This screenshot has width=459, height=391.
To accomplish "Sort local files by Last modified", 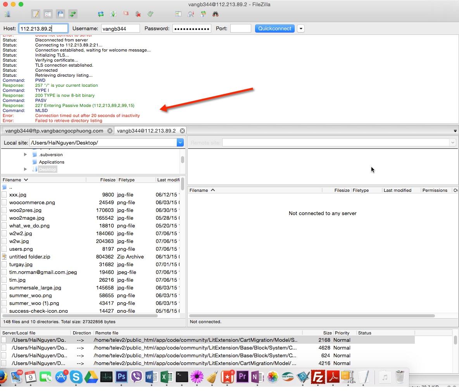I will (x=168, y=180).
